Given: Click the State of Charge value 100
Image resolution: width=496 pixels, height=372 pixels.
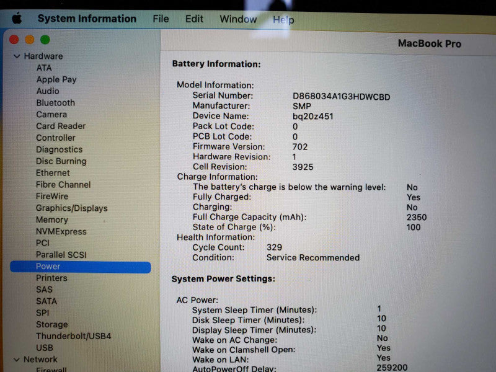Looking at the screenshot, I should click(x=414, y=228).
